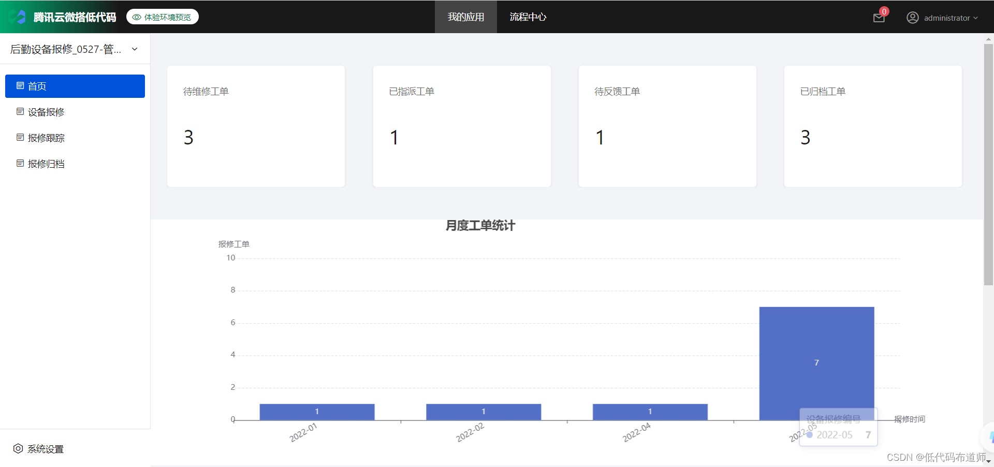Click the count 1 under 已指派工单

pos(394,137)
